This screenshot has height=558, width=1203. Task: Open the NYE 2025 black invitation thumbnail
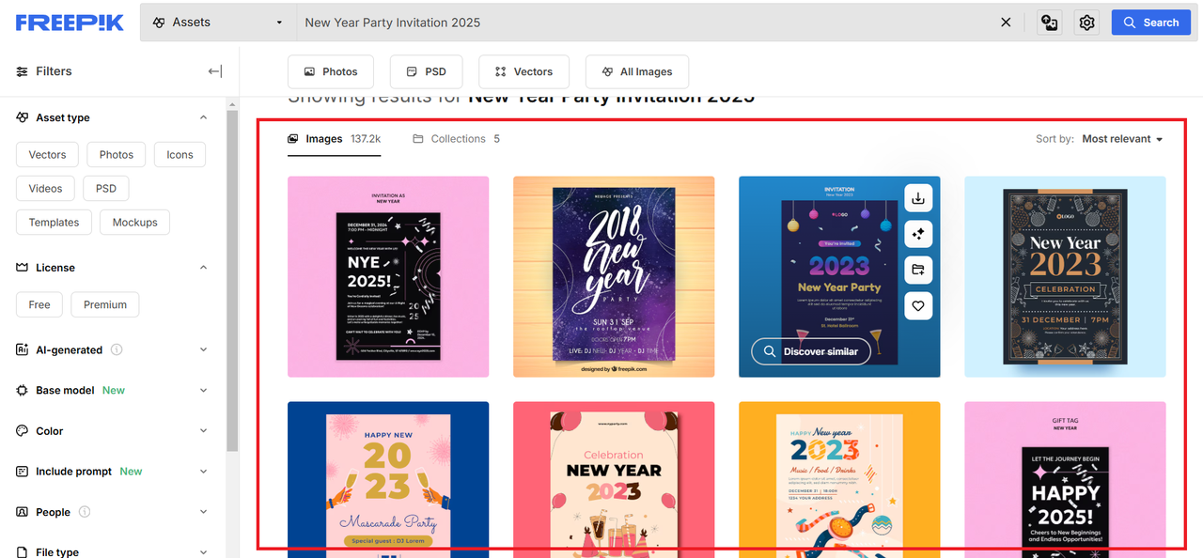[388, 277]
